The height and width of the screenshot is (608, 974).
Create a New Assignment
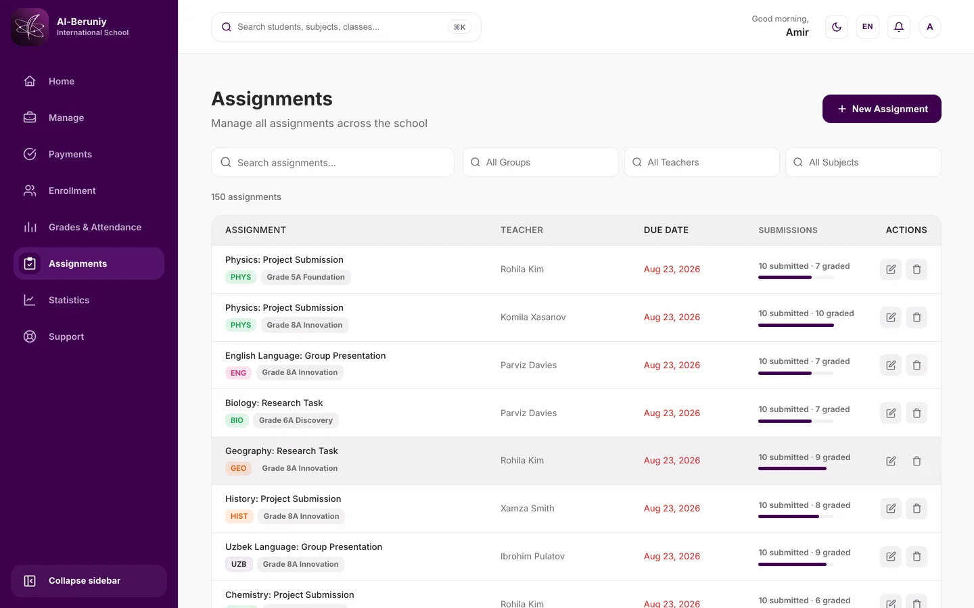[882, 109]
